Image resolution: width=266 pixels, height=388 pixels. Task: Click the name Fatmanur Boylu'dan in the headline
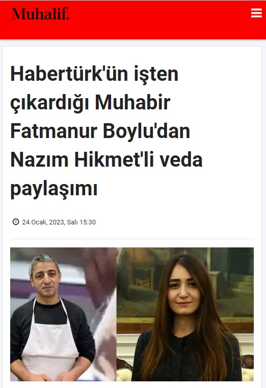(x=100, y=131)
